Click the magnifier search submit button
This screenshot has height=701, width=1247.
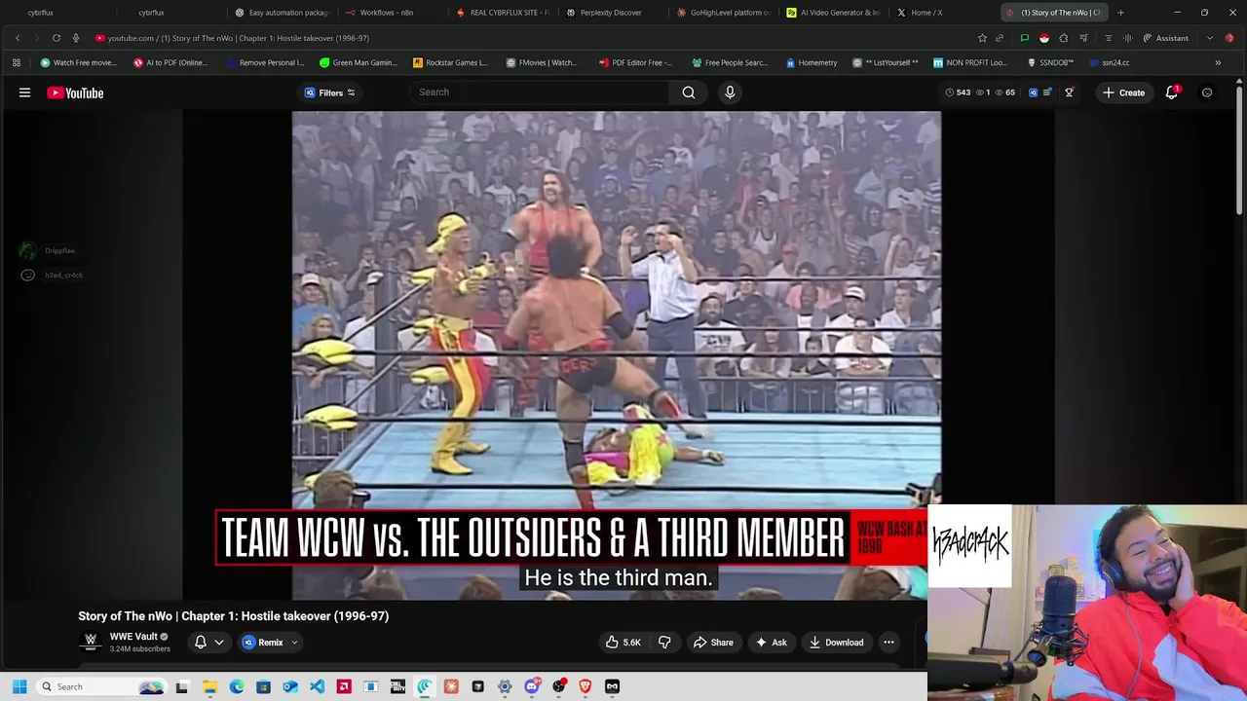(x=689, y=92)
